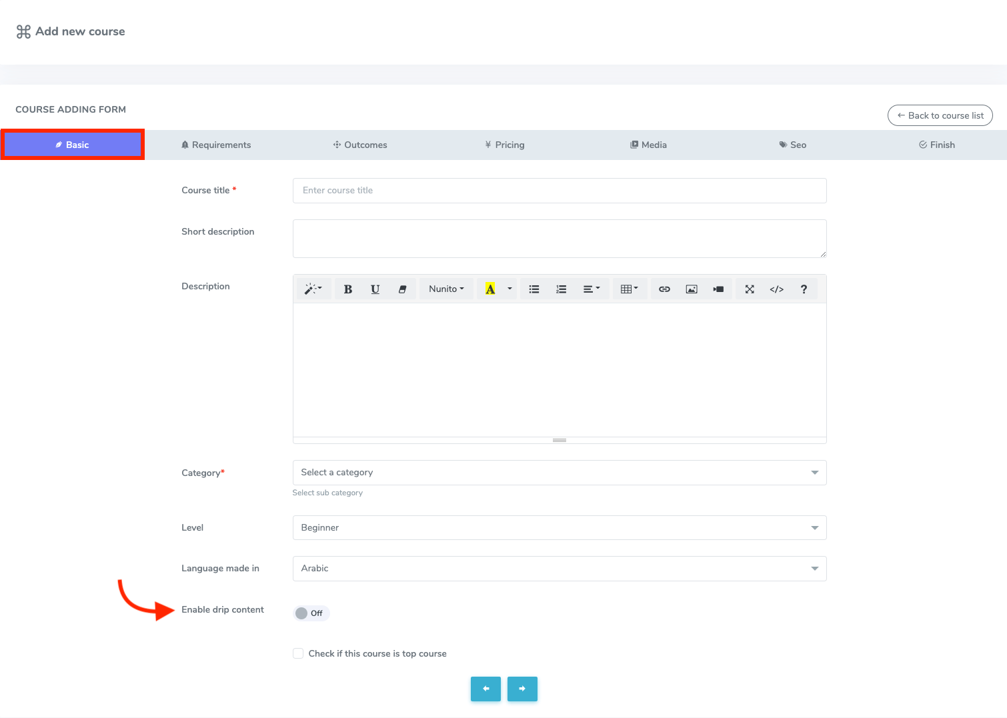Viewport: 1007px width, 718px height.
Task: Expand the Level dropdown showing Beginner
Action: [559, 528]
